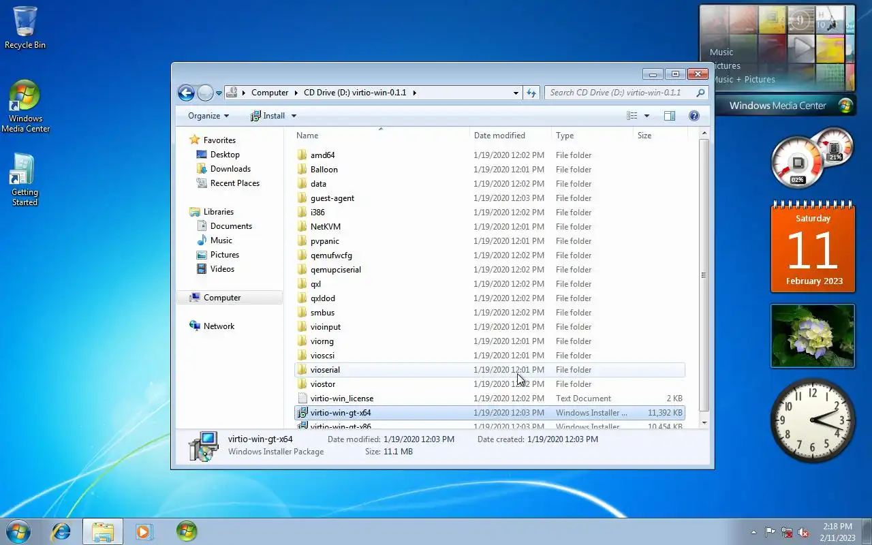Select Network in the navigation pane
872x545 pixels.
[x=219, y=326]
